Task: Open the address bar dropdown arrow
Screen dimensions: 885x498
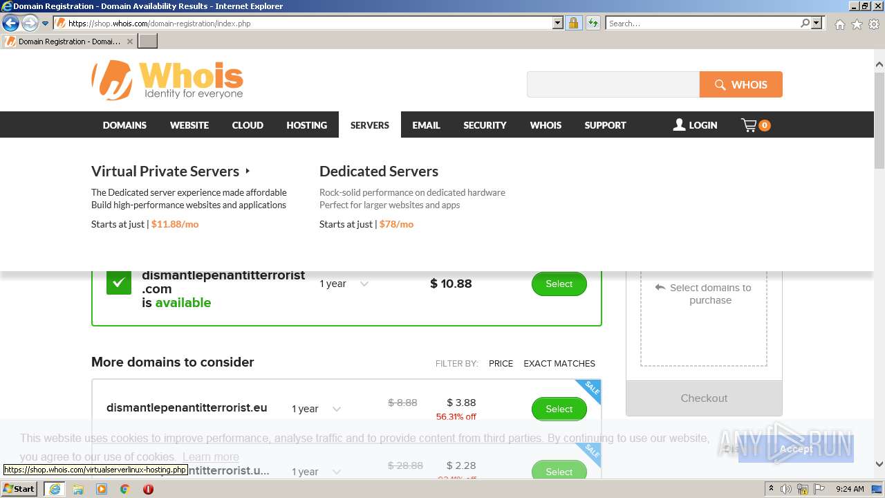Action: (x=558, y=23)
